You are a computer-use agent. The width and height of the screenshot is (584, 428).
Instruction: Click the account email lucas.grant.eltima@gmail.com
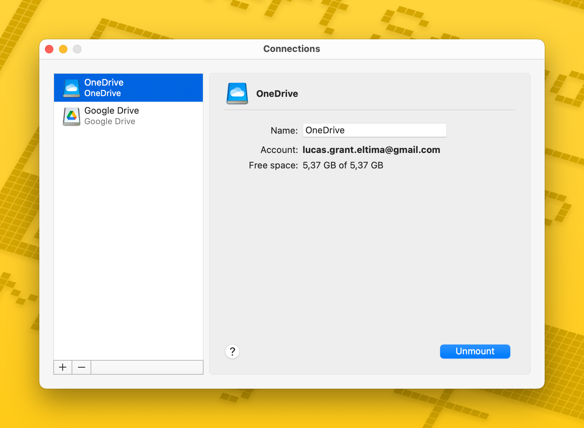pyautogui.click(x=371, y=150)
